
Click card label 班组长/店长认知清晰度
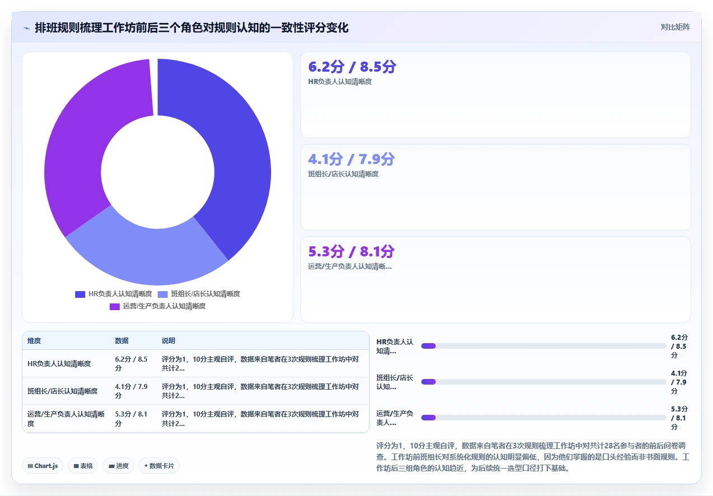tap(343, 174)
